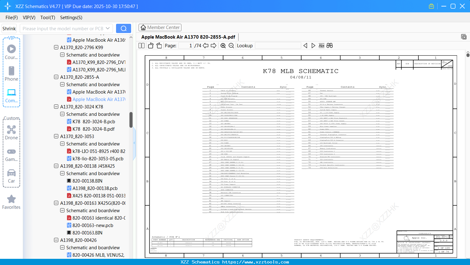Click the document viewer scrollbar thumb

468,55
